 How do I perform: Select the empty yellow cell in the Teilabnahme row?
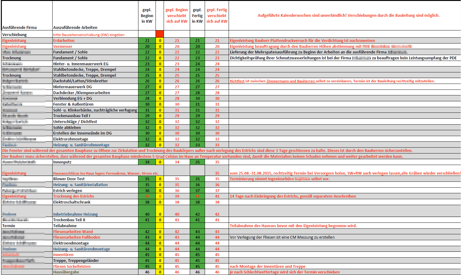tap(160, 226)
